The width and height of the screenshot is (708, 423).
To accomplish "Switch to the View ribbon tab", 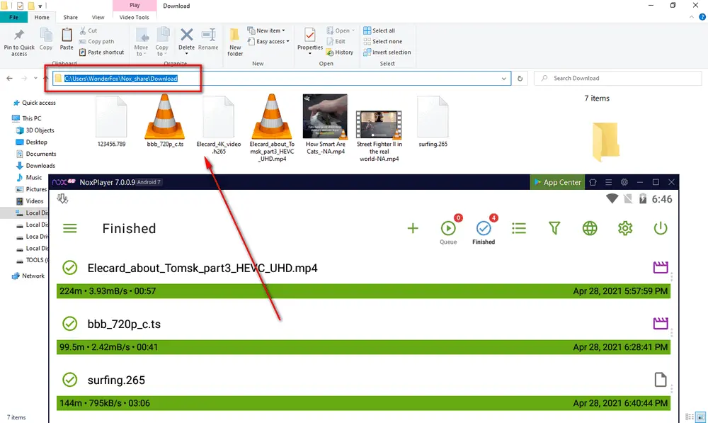I will click(98, 17).
